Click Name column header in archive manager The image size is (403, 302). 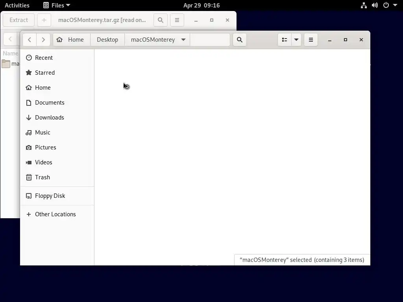(x=11, y=53)
